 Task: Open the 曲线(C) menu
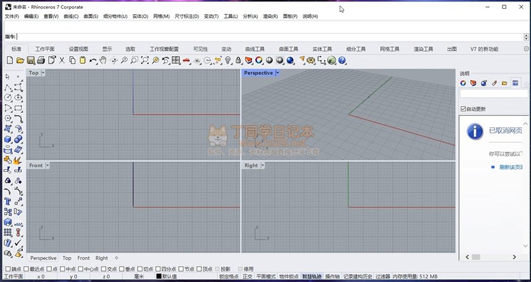70,16
